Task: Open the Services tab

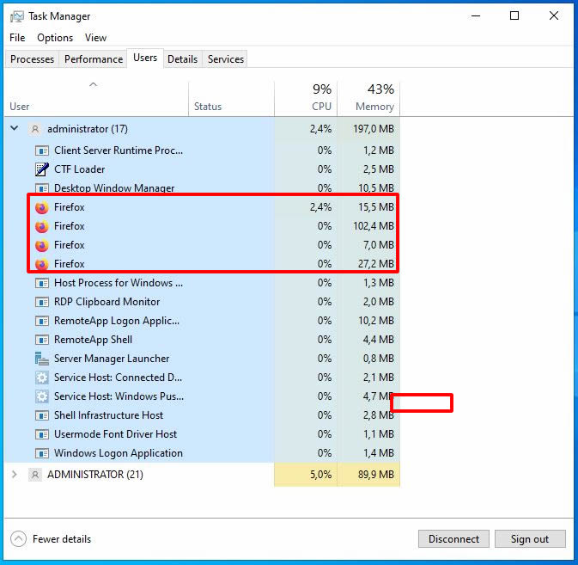Action: click(226, 59)
